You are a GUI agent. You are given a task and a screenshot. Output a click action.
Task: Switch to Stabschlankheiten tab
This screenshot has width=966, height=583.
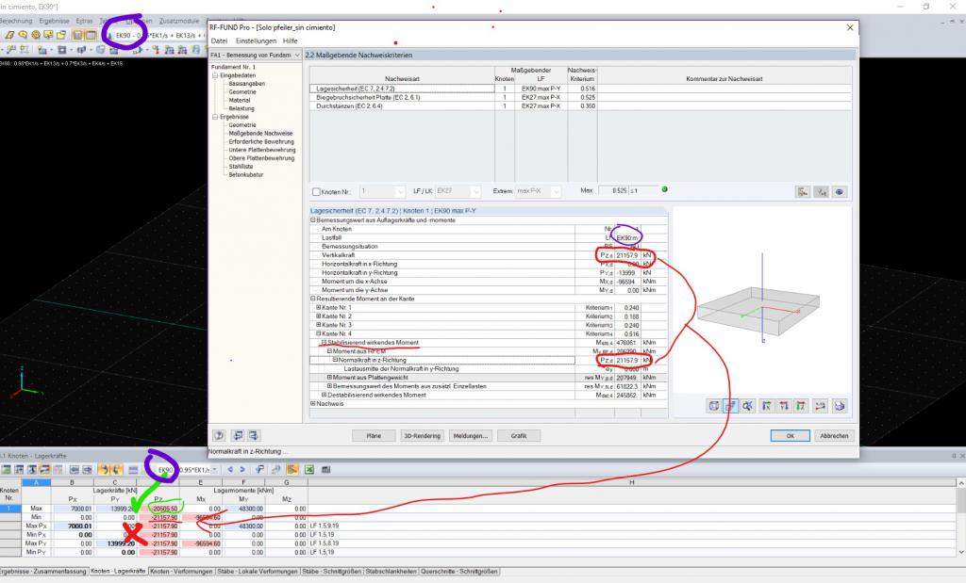tap(391, 572)
